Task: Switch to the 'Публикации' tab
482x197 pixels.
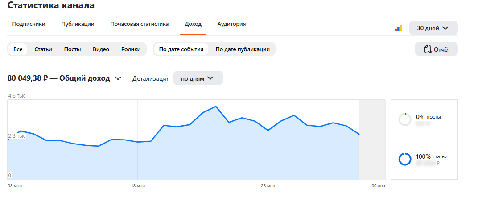Action: (78, 24)
